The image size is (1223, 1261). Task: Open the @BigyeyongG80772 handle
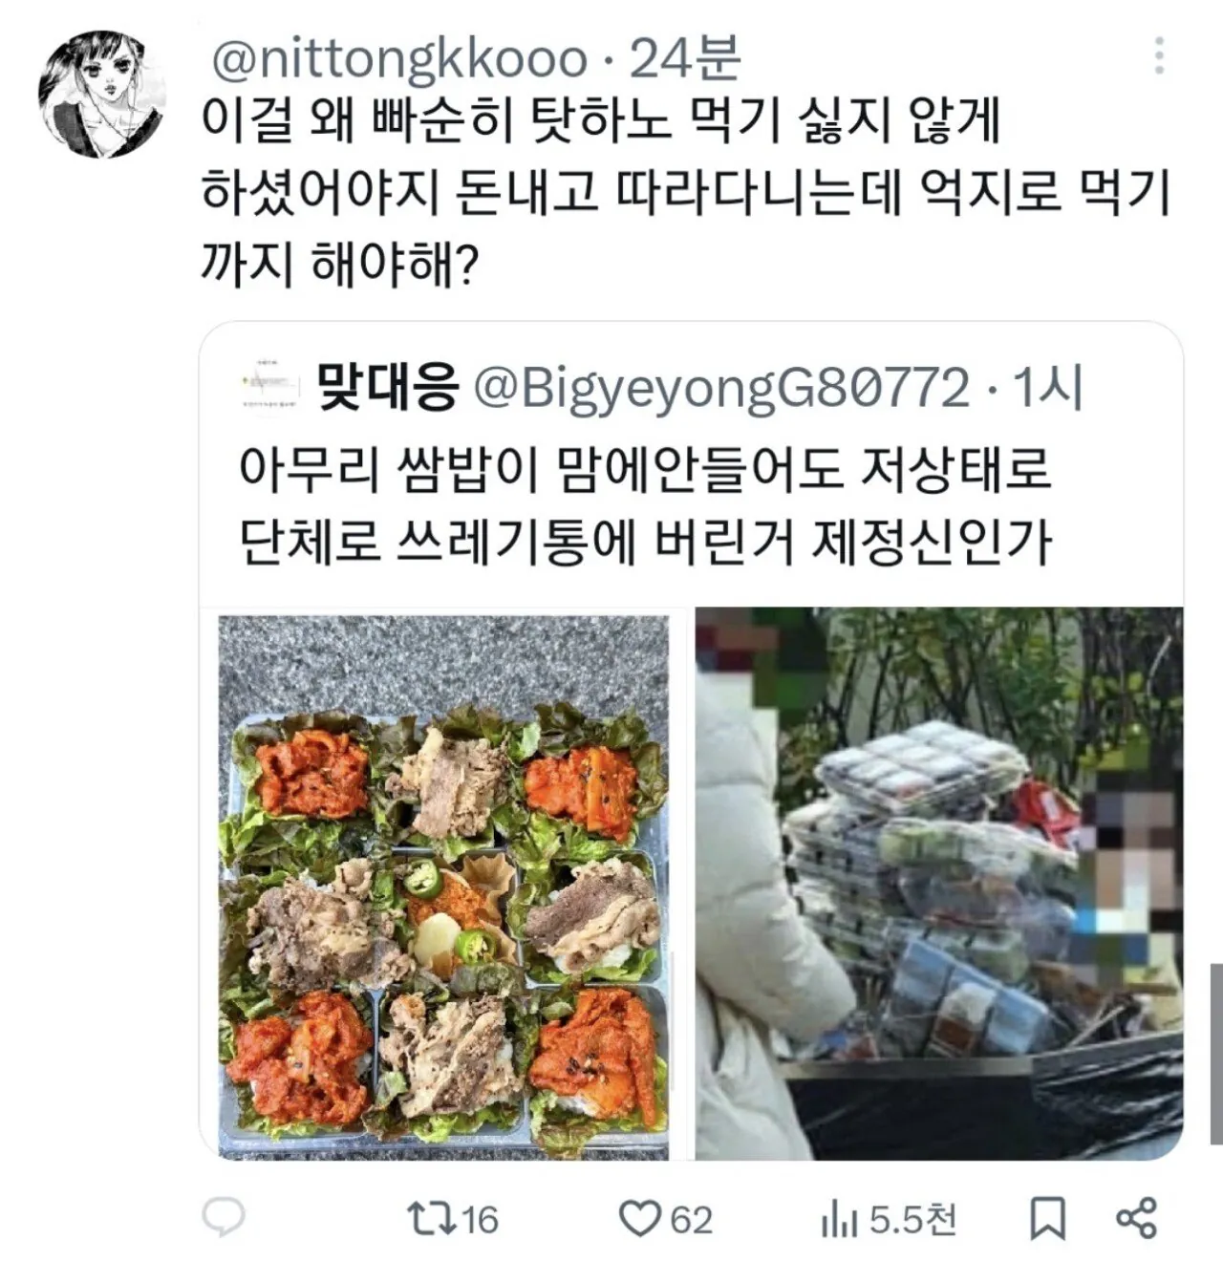pos(722,389)
